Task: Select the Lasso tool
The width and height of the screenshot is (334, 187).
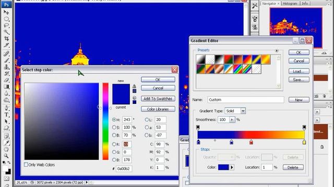Action: click(6, 25)
